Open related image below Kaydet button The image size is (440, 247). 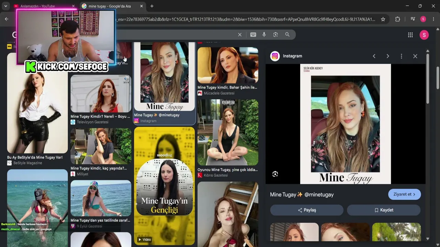tap(396, 232)
